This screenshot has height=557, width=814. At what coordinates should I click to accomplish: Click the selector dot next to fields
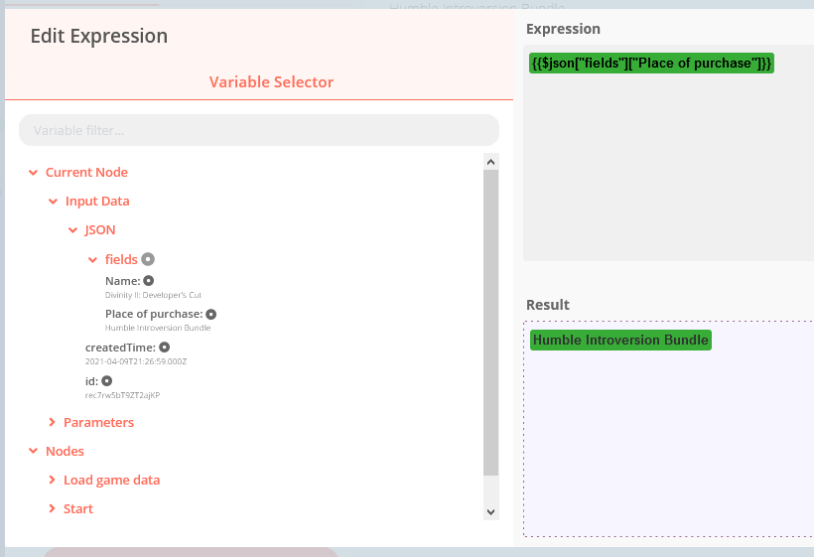click(x=148, y=259)
